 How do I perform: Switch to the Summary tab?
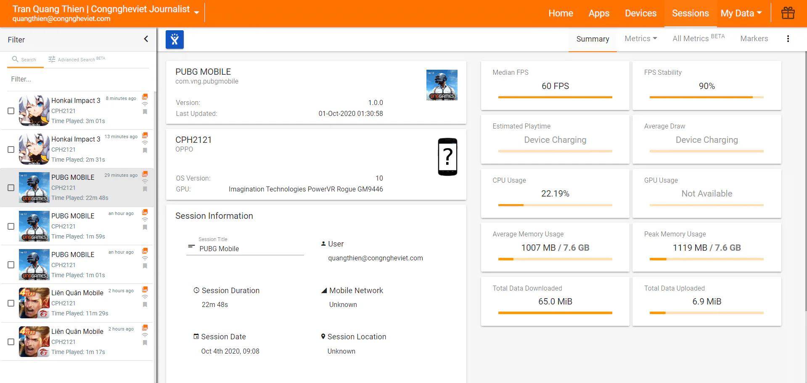(593, 39)
